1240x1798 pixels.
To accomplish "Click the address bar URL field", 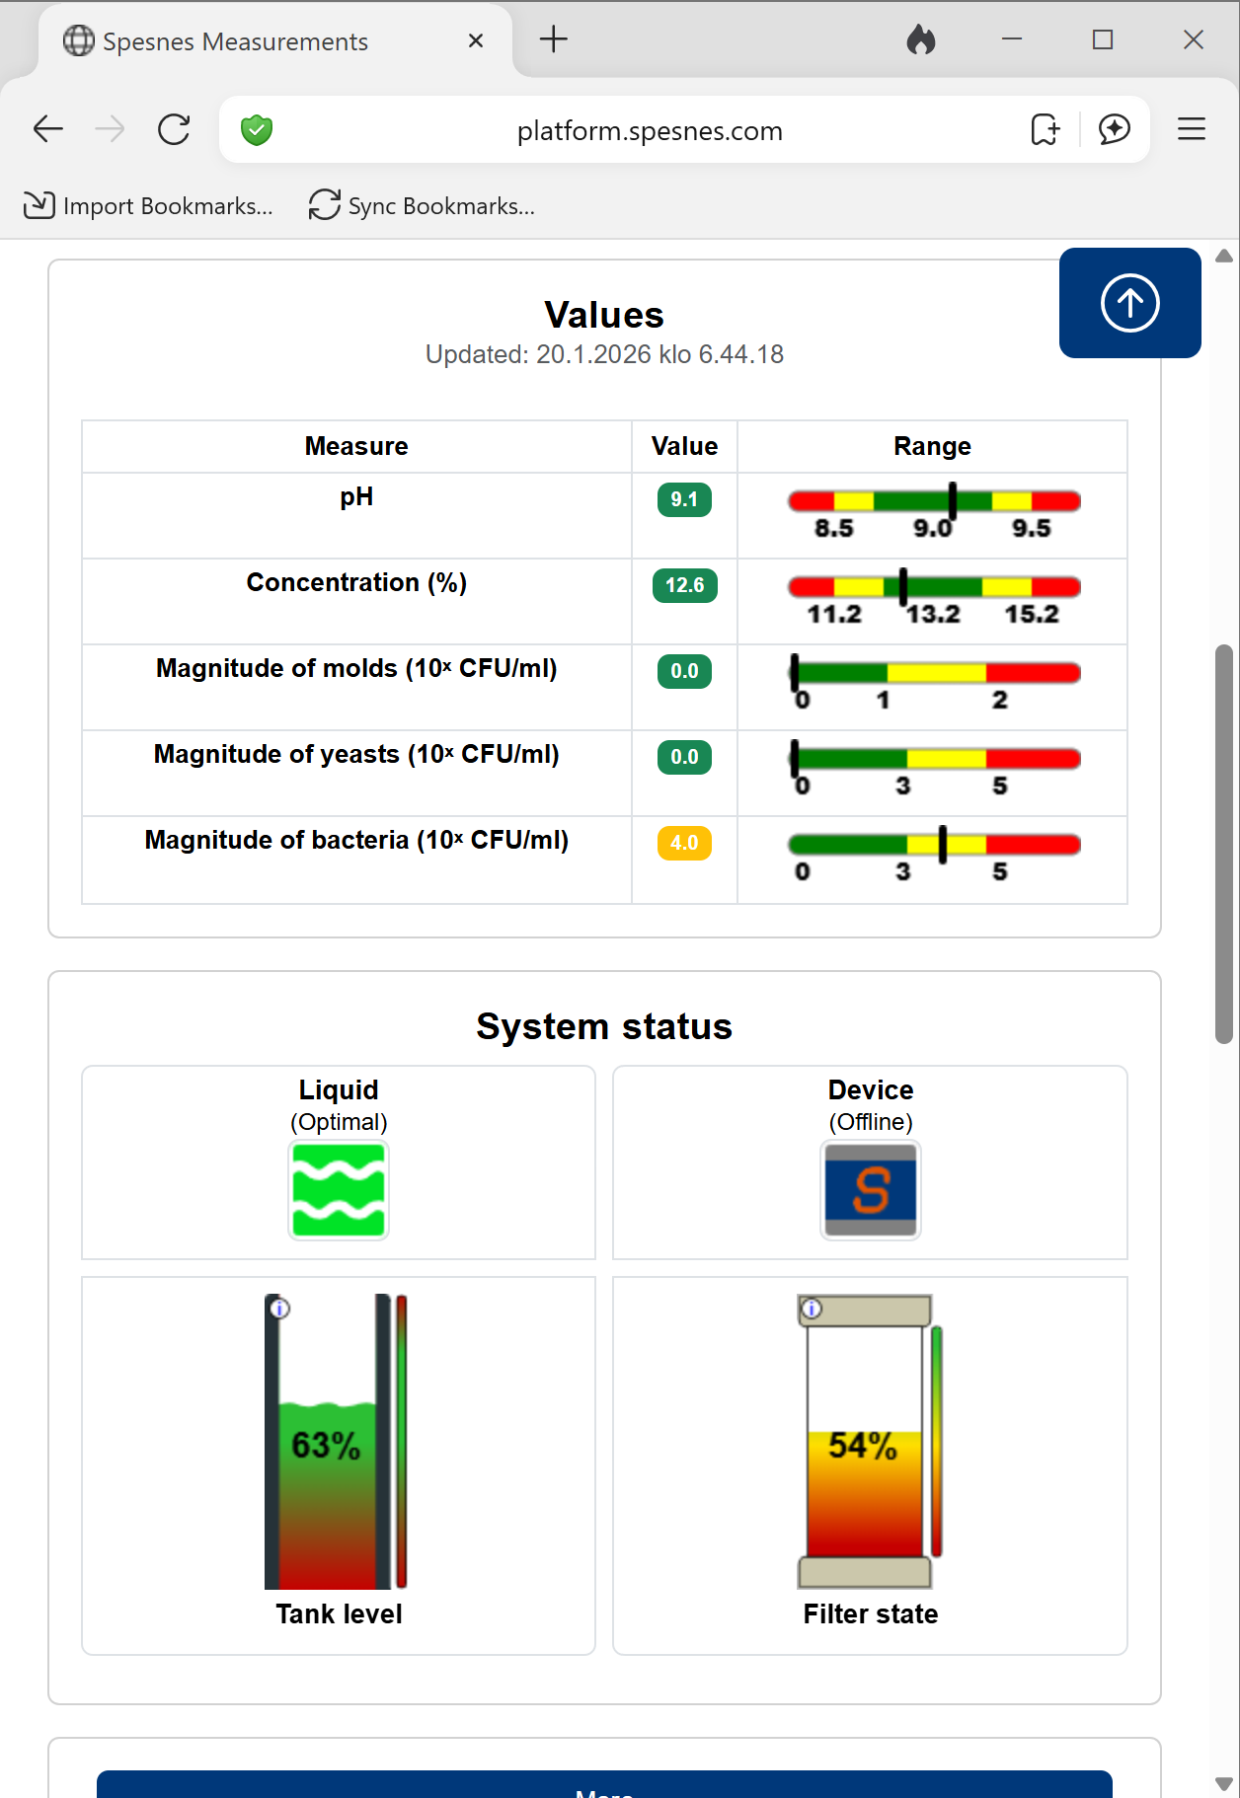I will 649,130.
